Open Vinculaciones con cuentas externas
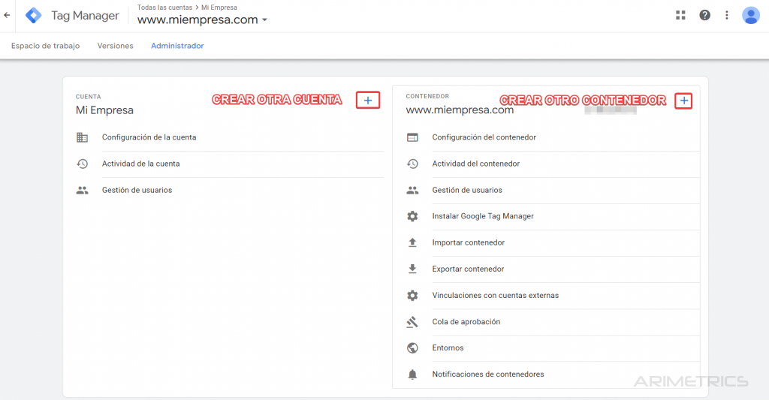Image resolution: width=769 pixels, height=400 pixels. [496, 296]
